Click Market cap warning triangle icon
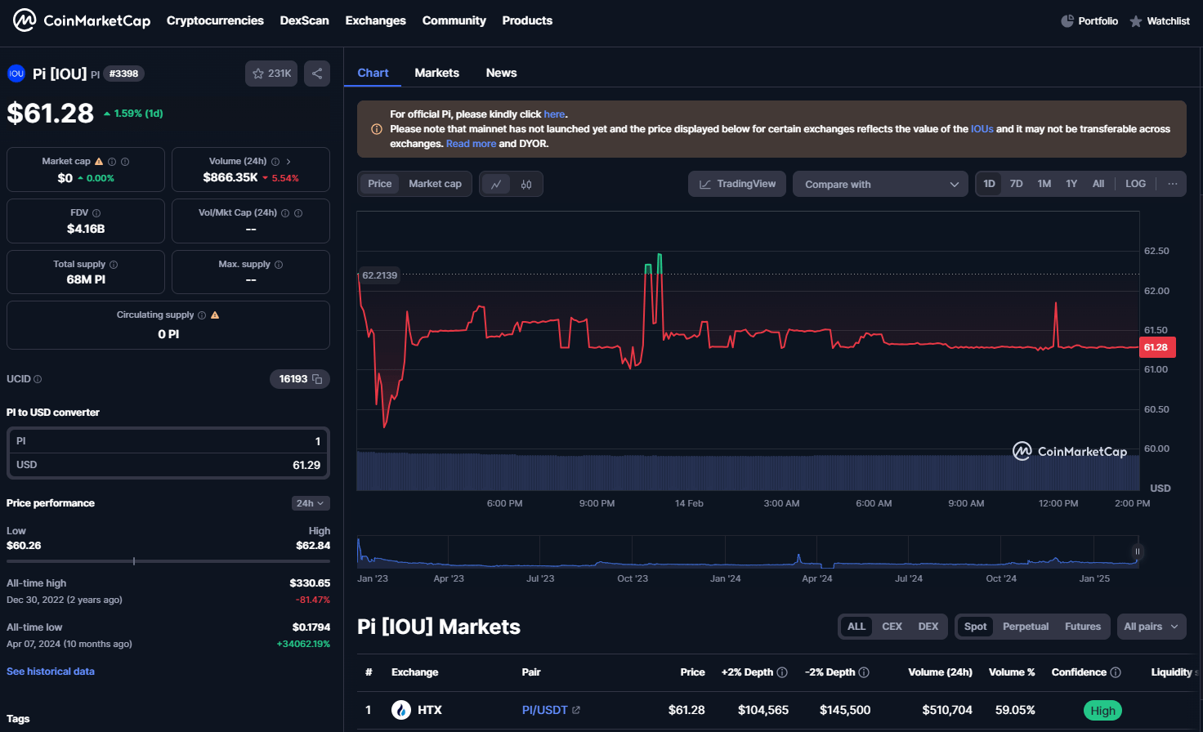 click(x=99, y=162)
